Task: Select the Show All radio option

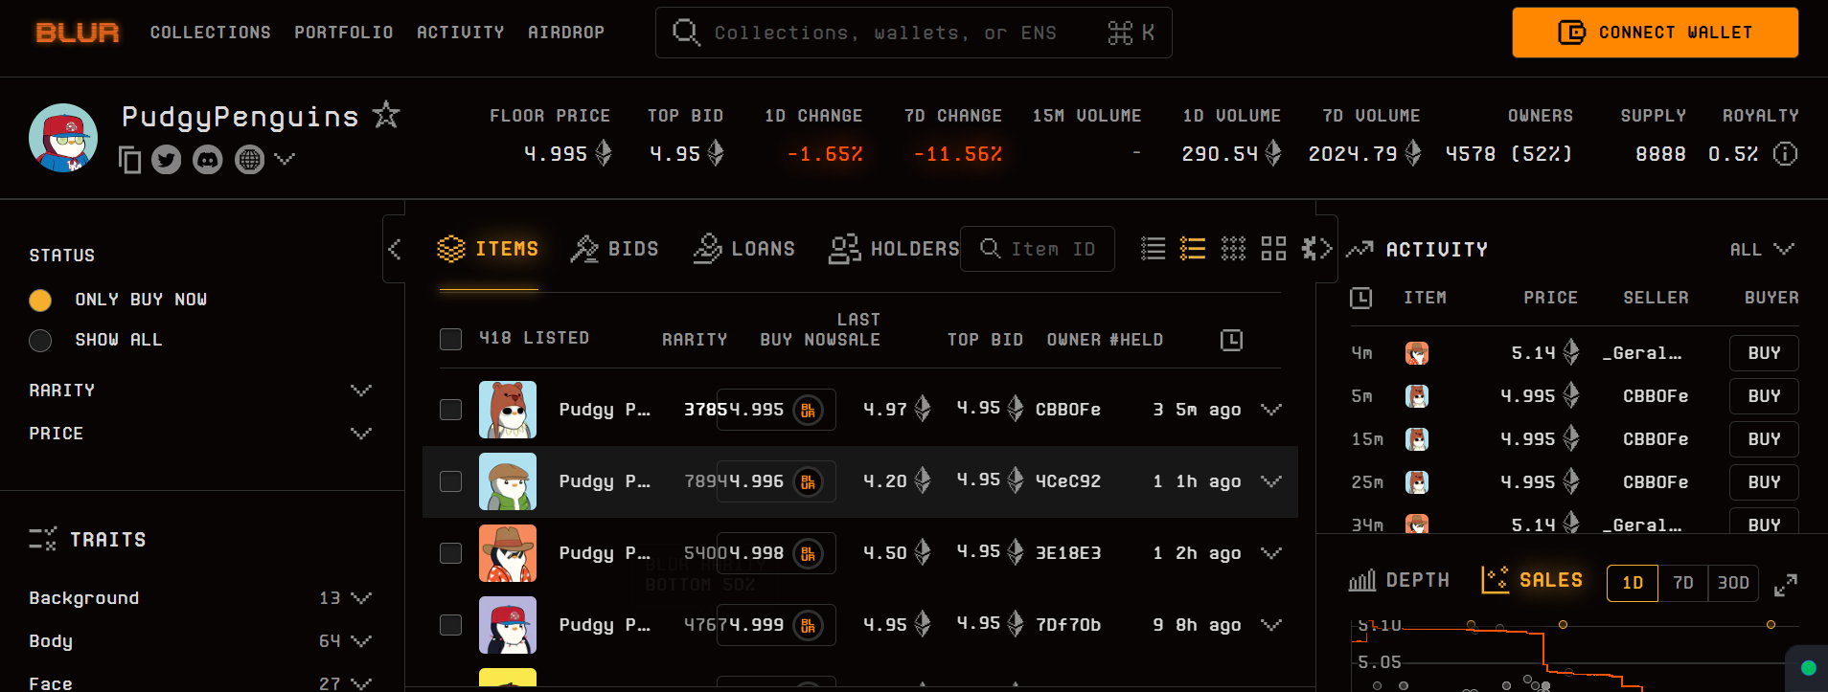Action: click(x=40, y=341)
